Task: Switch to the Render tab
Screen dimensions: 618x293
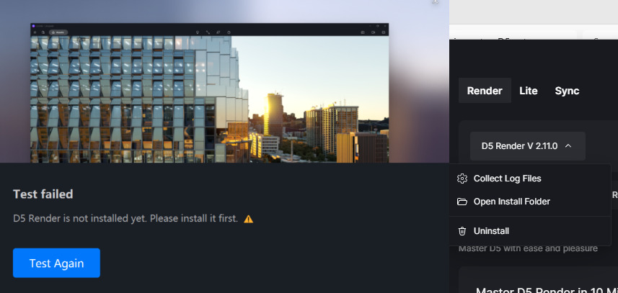Action: (485, 91)
